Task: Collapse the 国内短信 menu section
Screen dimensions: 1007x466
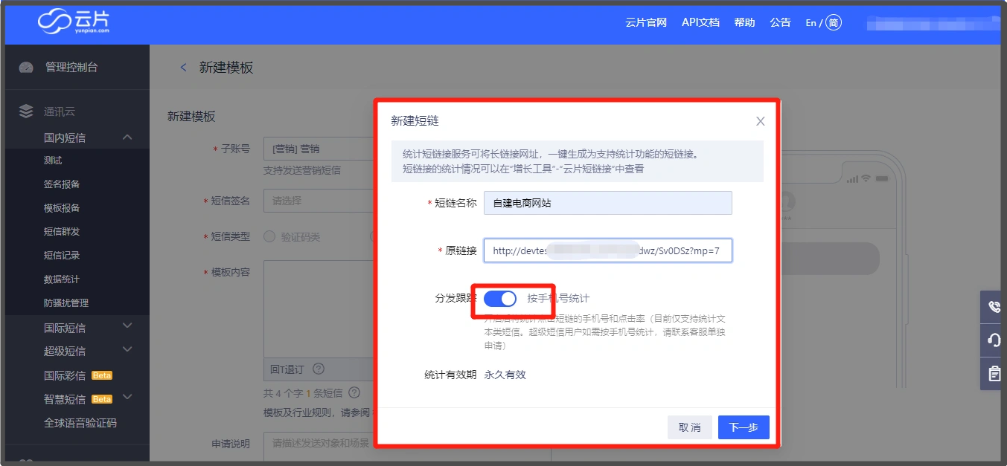Action: (x=127, y=137)
